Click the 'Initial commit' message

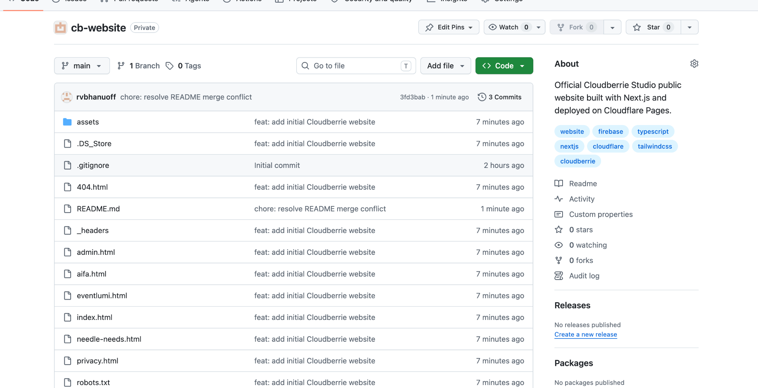pyautogui.click(x=277, y=165)
